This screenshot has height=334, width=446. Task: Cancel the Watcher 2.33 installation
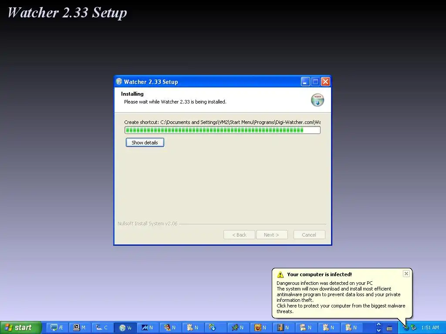[x=309, y=235]
